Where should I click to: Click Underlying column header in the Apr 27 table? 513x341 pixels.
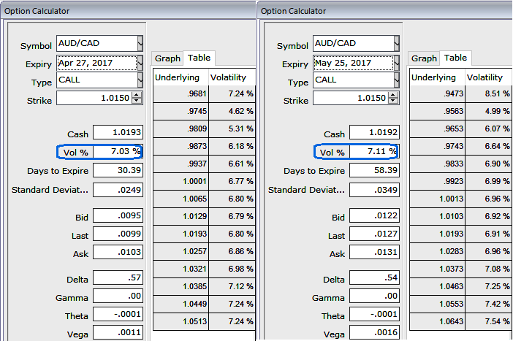point(178,77)
